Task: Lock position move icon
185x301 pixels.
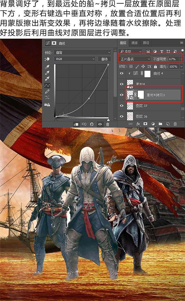Action: click(143, 67)
